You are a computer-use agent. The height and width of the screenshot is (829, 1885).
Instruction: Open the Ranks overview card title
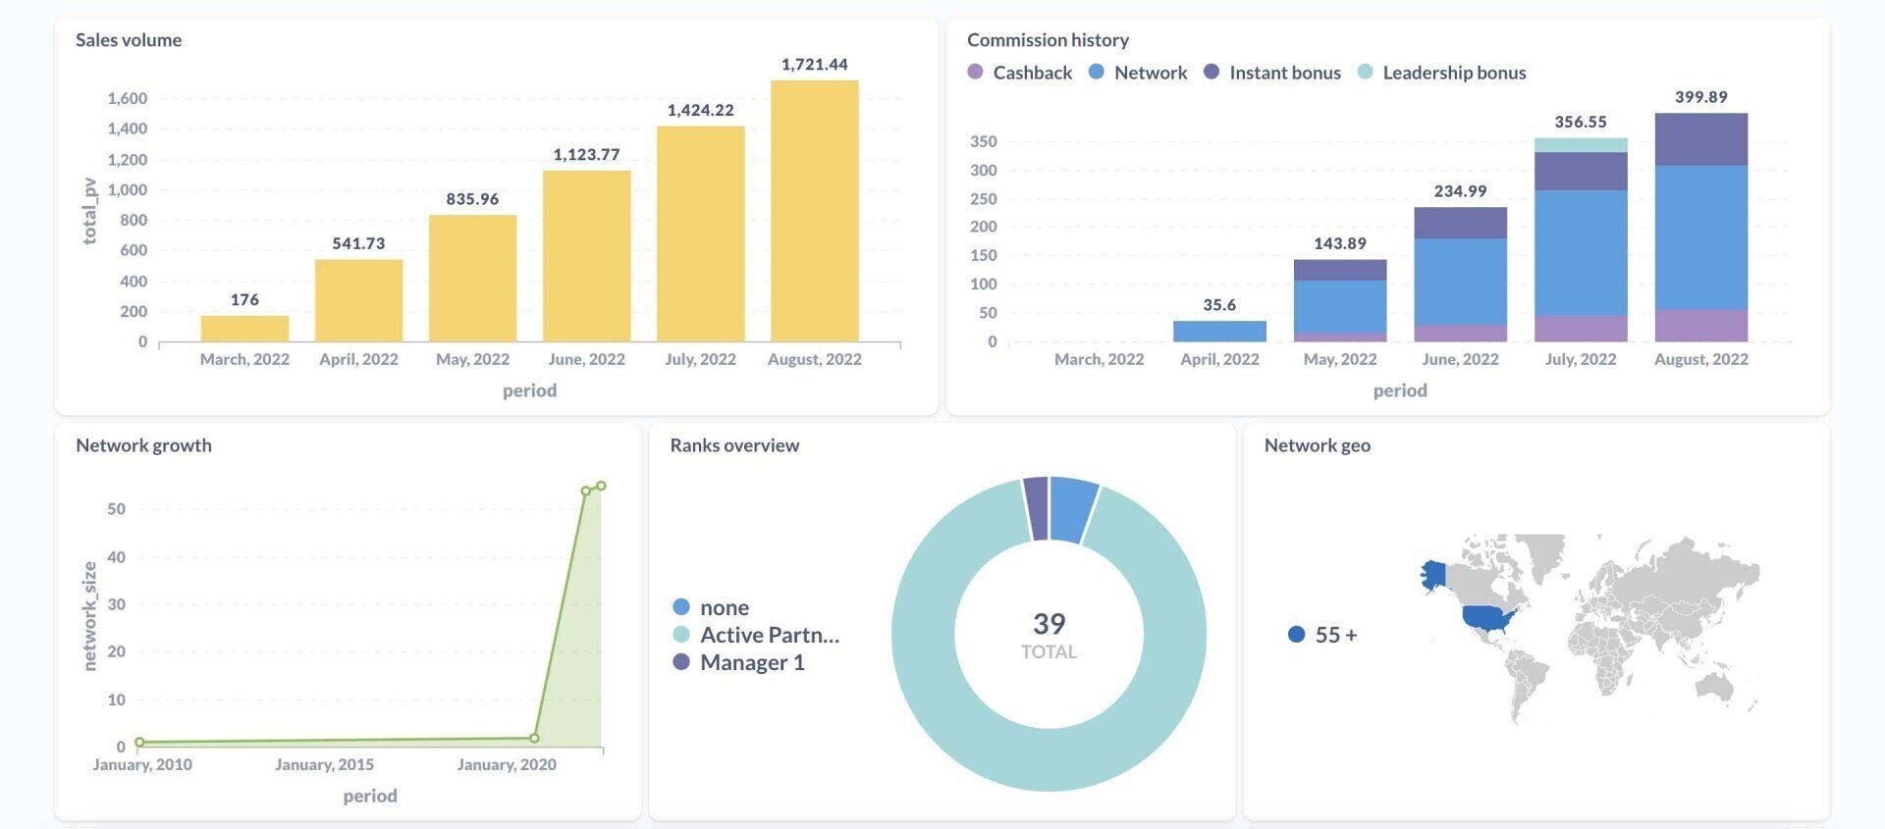[734, 445]
